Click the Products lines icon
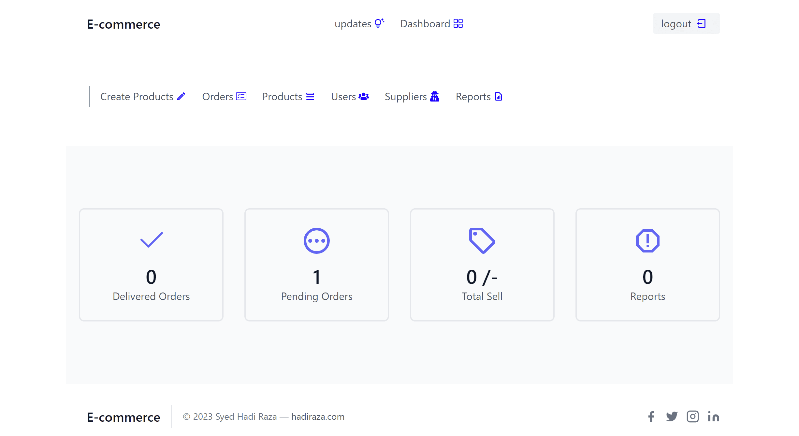The height and width of the screenshot is (436, 799). [310, 97]
